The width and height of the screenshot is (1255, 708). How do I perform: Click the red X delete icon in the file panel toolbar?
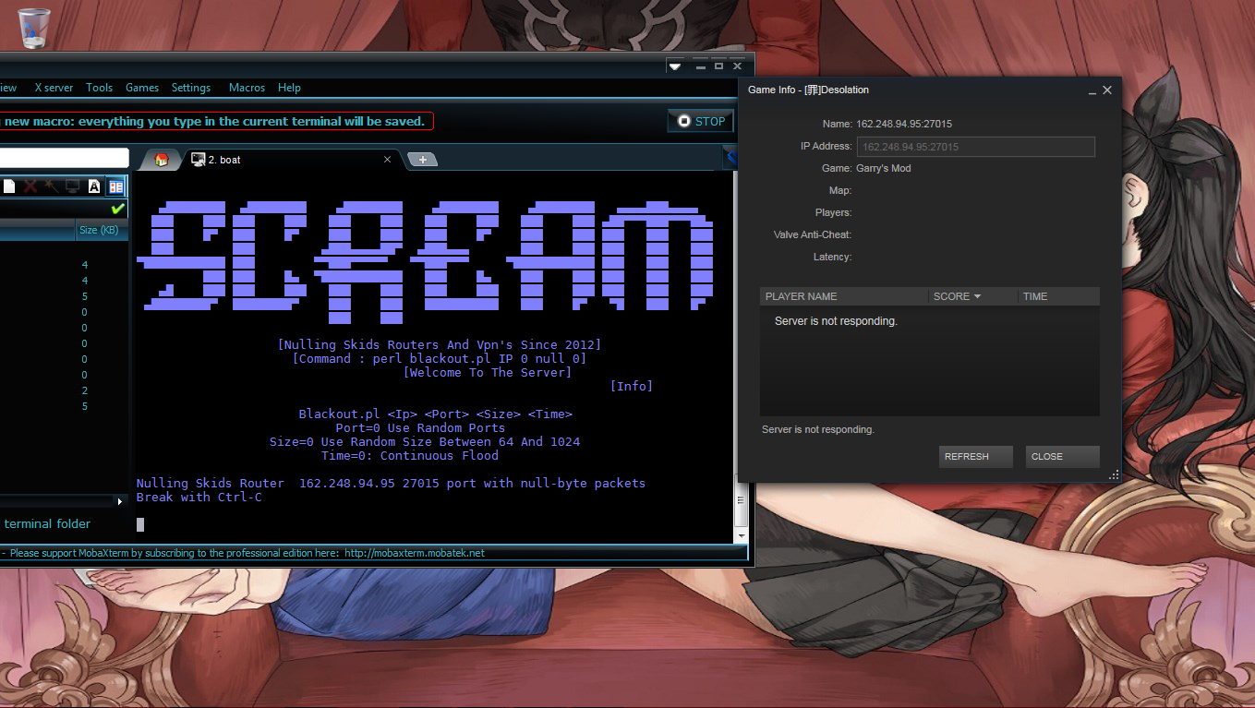(30, 186)
